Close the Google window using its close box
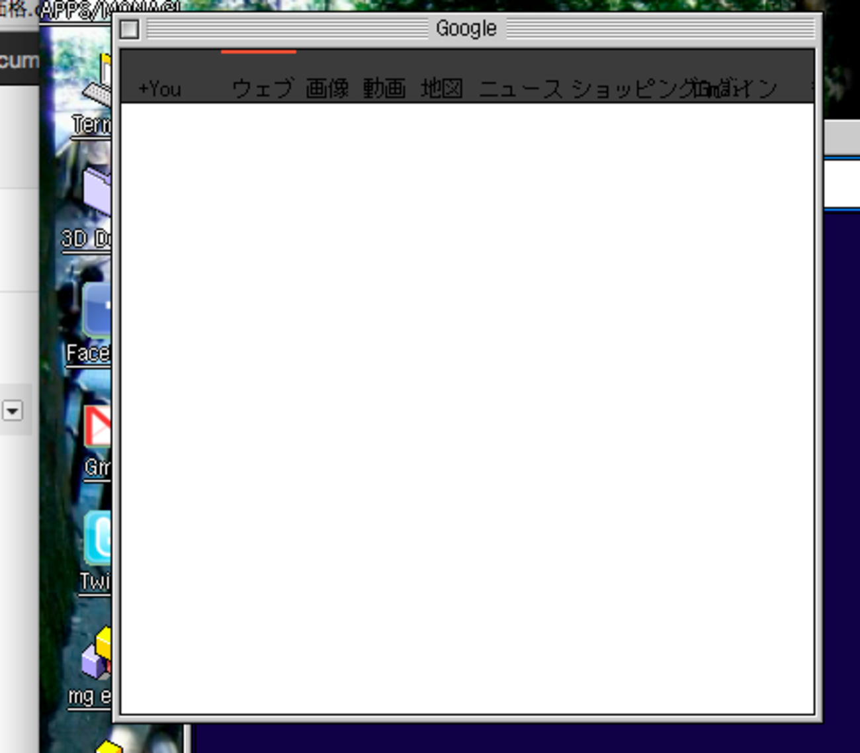The width and height of the screenshot is (860, 753). (130, 29)
